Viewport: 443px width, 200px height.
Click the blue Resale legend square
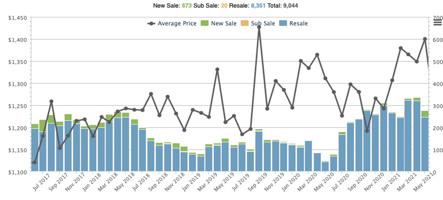pyautogui.click(x=283, y=23)
